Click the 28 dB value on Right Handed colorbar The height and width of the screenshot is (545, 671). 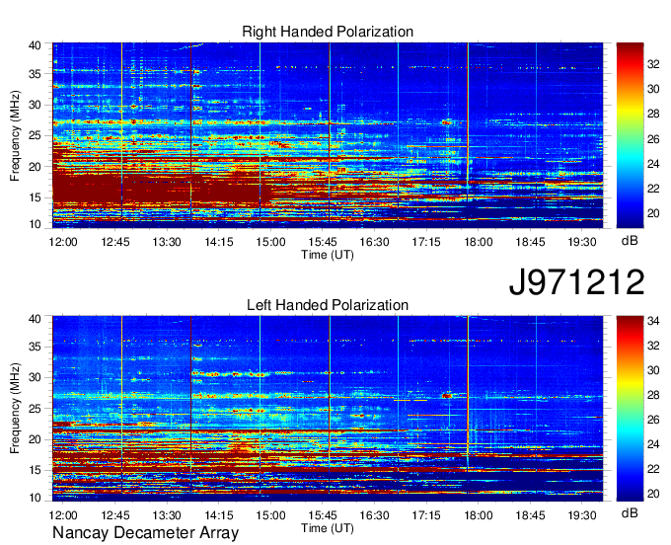click(x=653, y=114)
